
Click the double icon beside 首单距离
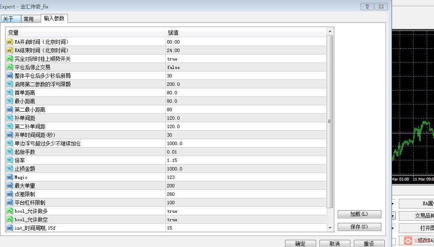pos(9,93)
